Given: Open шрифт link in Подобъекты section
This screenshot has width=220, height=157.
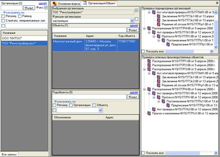Looking at the screenshot, I should click(x=134, y=92).
